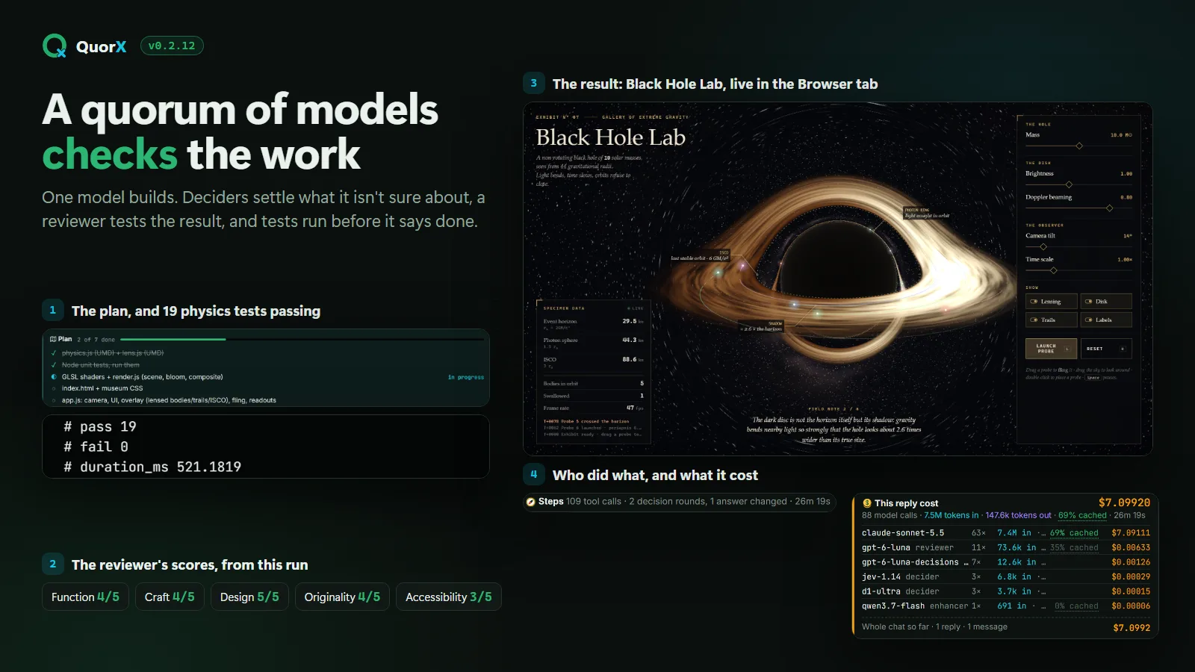Image resolution: width=1195 pixels, height=672 pixels.
Task: Click the Event horizon 29.5 readout
Action: (x=594, y=324)
